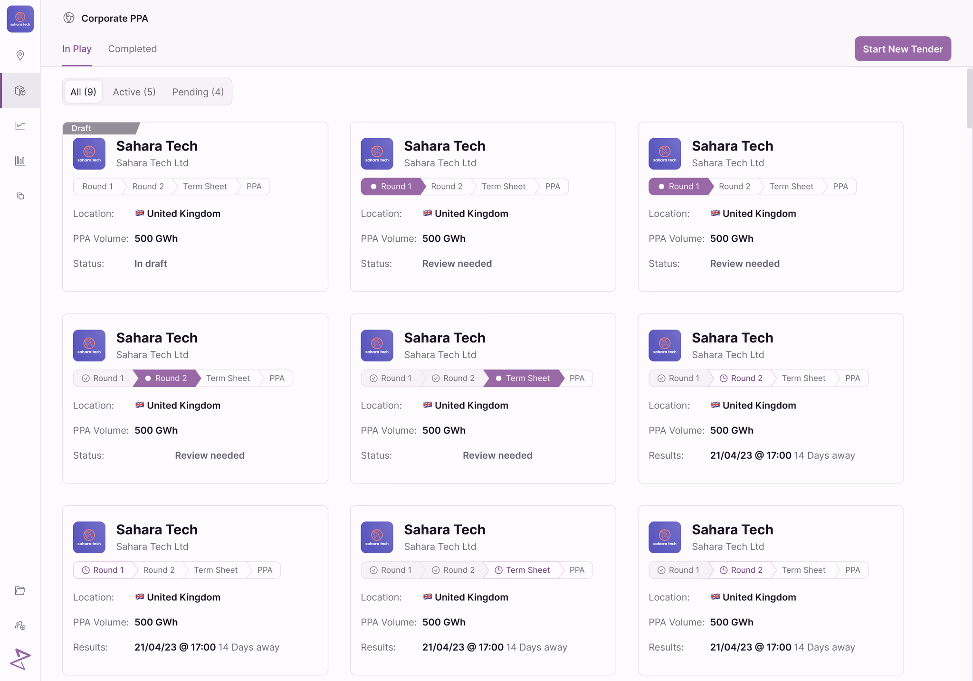Filter by Active (5) tenders
The height and width of the screenshot is (681, 973).
pyautogui.click(x=134, y=92)
